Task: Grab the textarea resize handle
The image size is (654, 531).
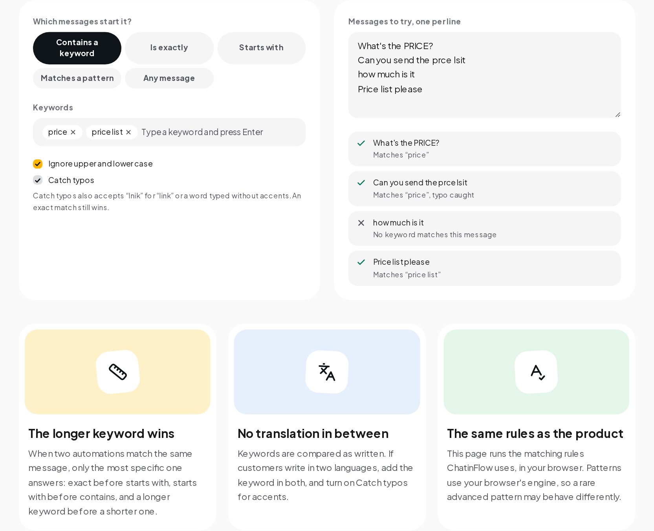Action: click(x=617, y=114)
